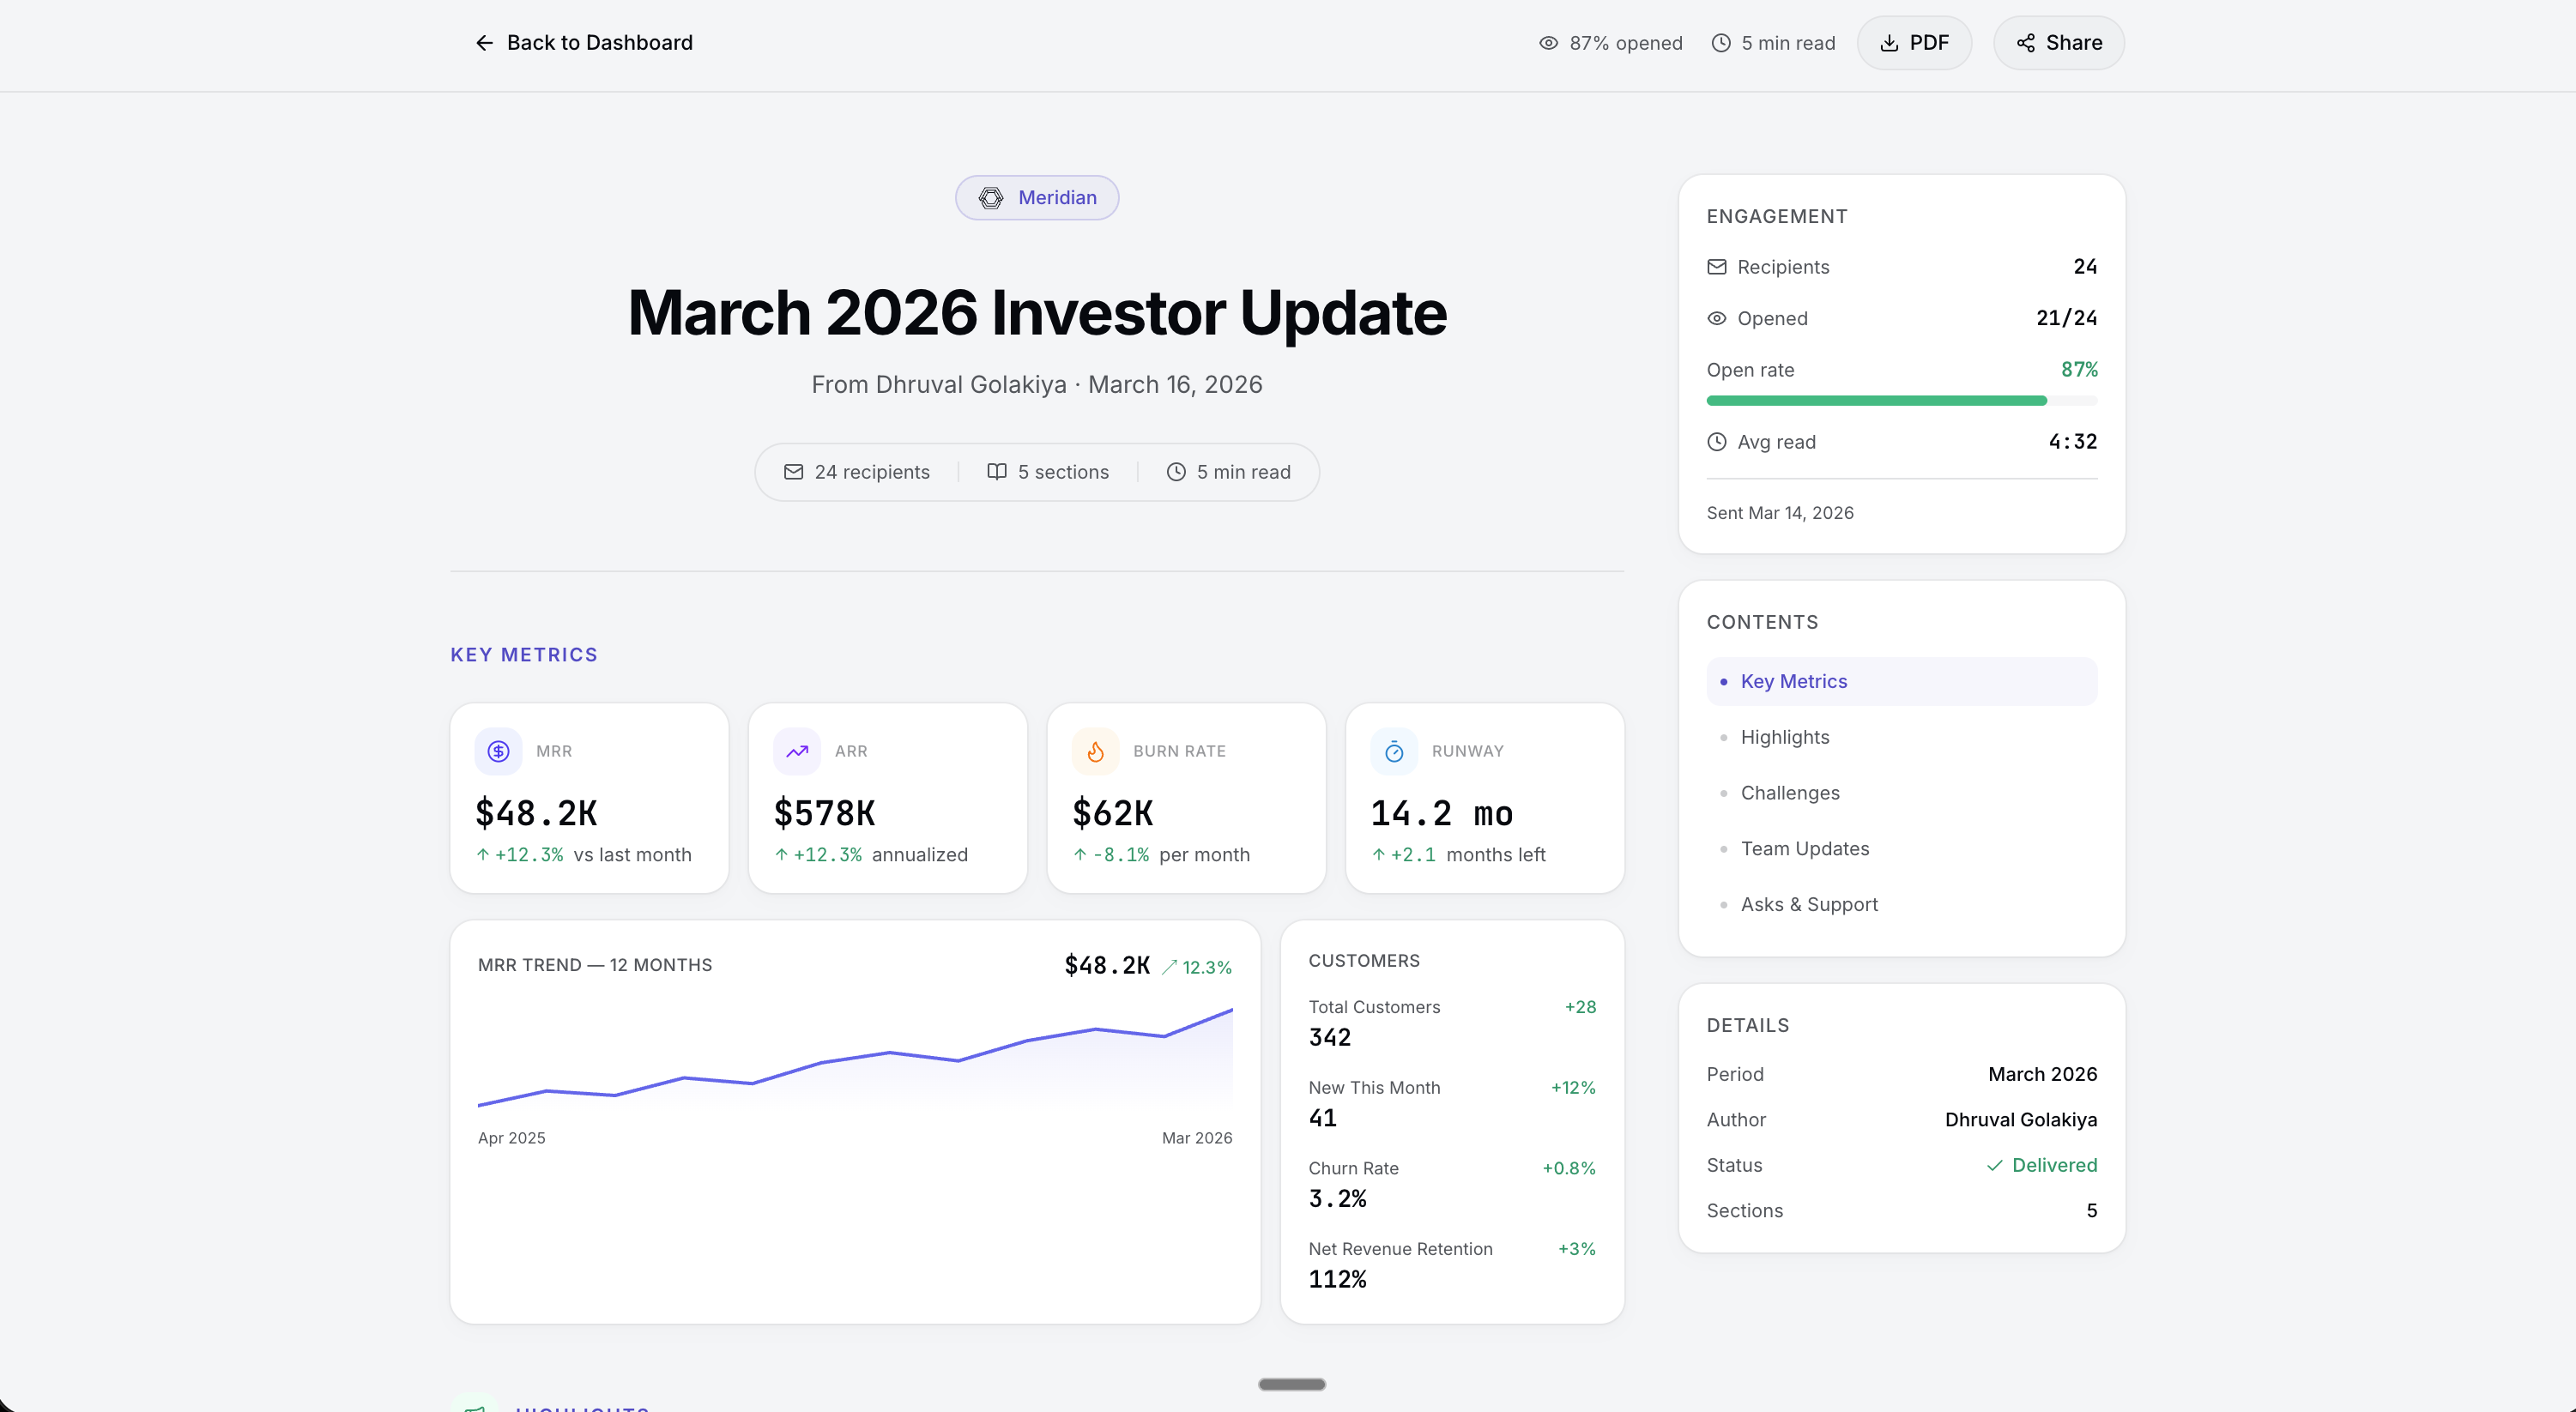Click the flame icon on Burn Rate card
The height and width of the screenshot is (1412, 2576).
click(x=1096, y=751)
